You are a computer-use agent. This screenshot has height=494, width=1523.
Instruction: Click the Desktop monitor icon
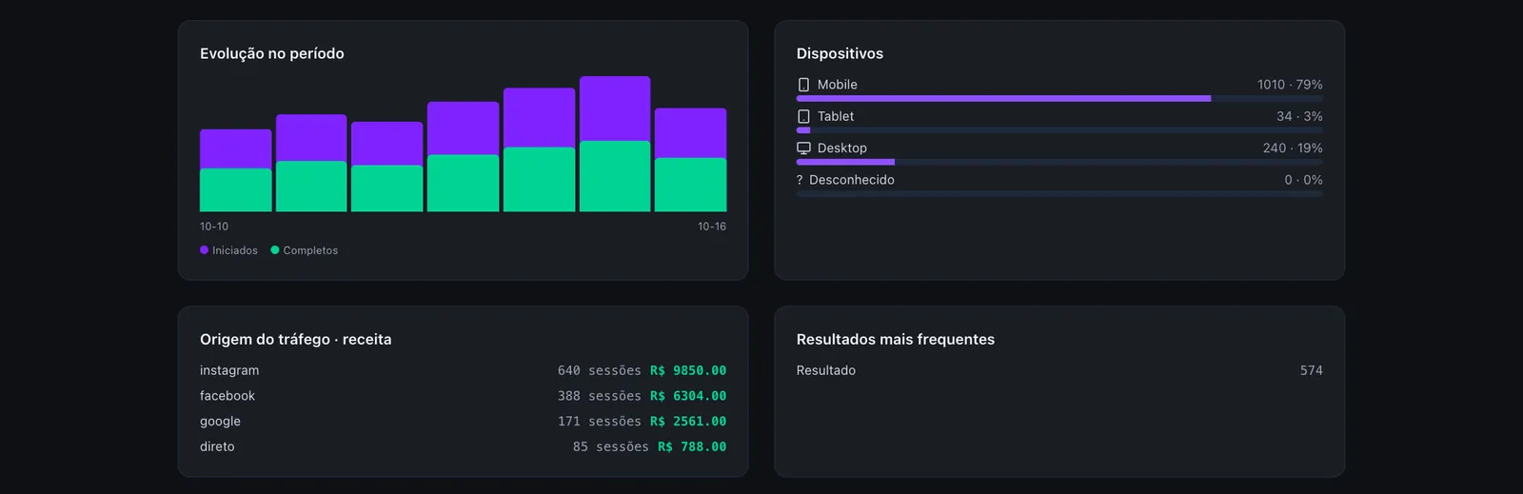pyautogui.click(x=803, y=148)
